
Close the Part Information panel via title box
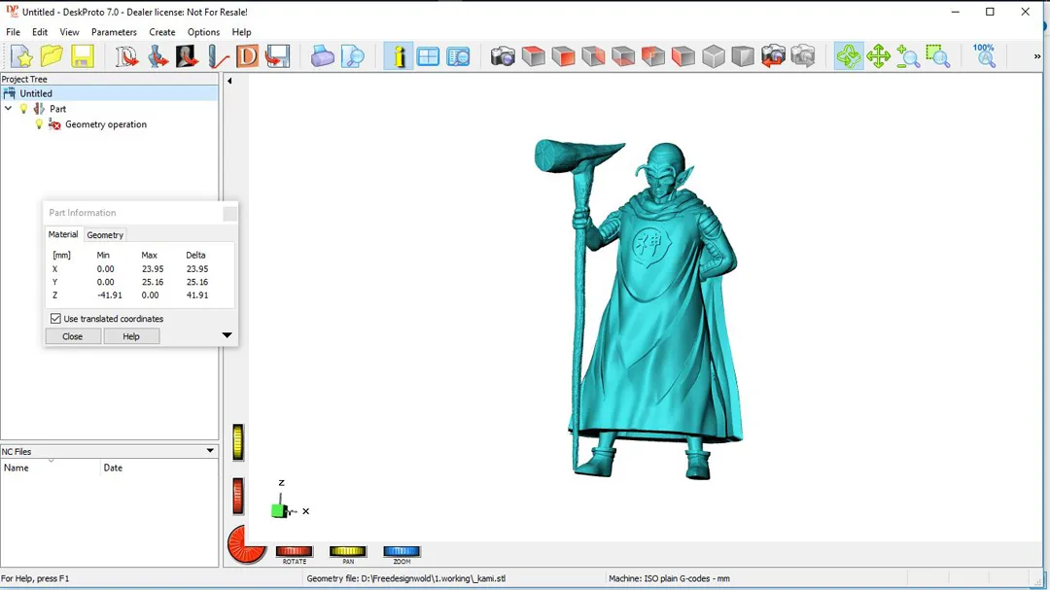coord(229,213)
